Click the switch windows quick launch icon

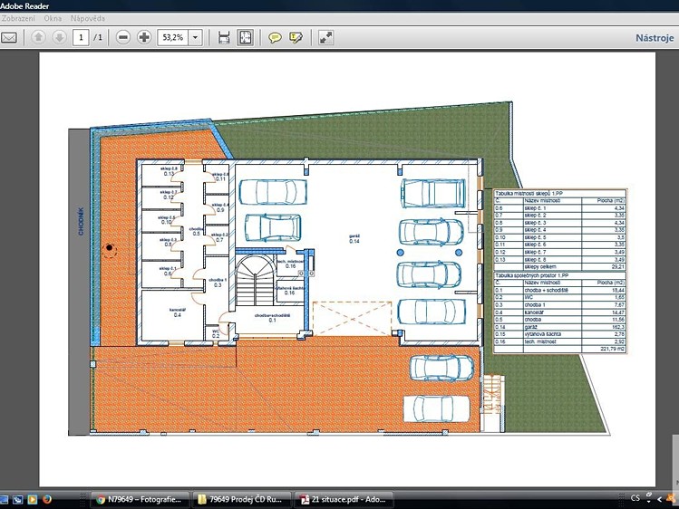18,499
